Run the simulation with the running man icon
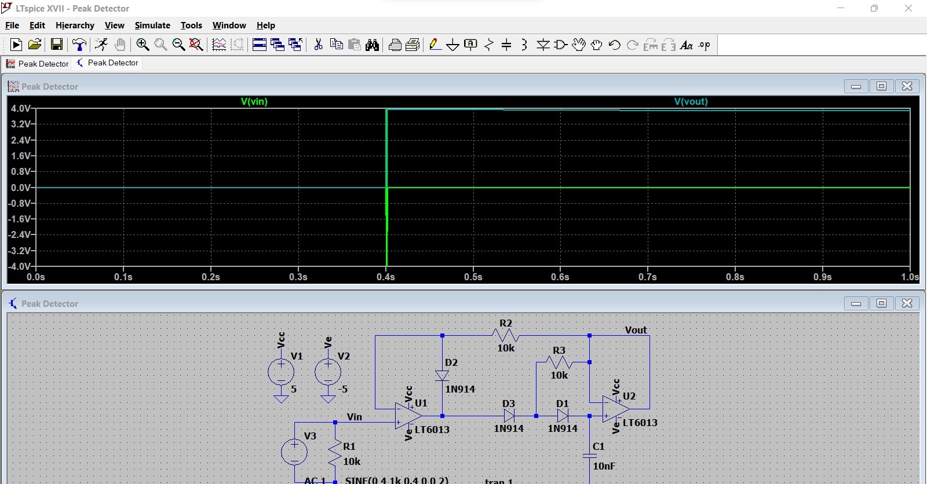This screenshot has height=484, width=927. [101, 45]
